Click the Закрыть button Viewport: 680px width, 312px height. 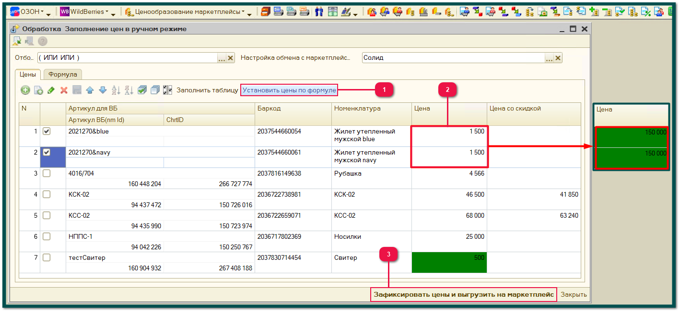coord(574,294)
